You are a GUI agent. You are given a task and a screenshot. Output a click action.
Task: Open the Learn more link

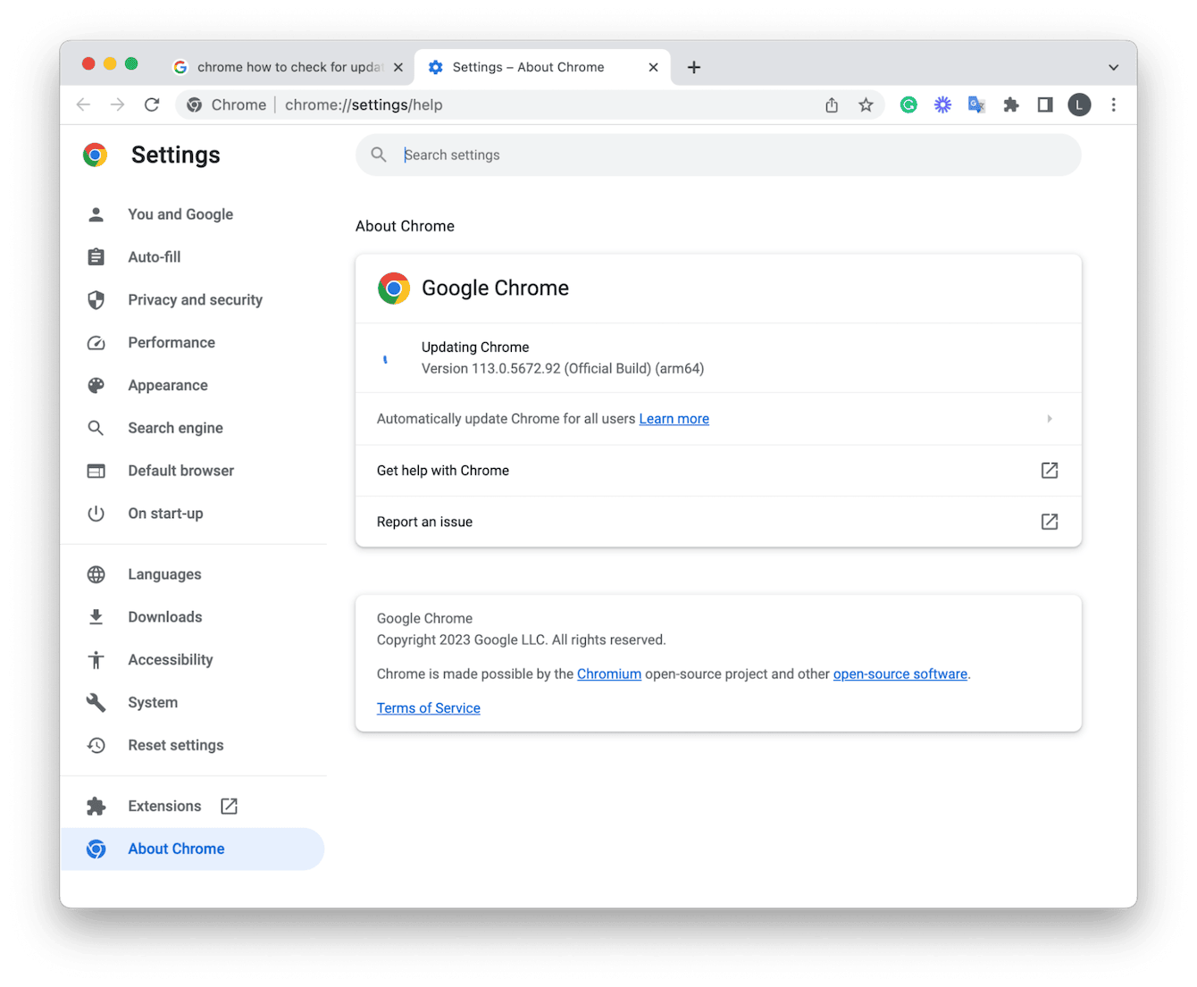[x=674, y=418]
